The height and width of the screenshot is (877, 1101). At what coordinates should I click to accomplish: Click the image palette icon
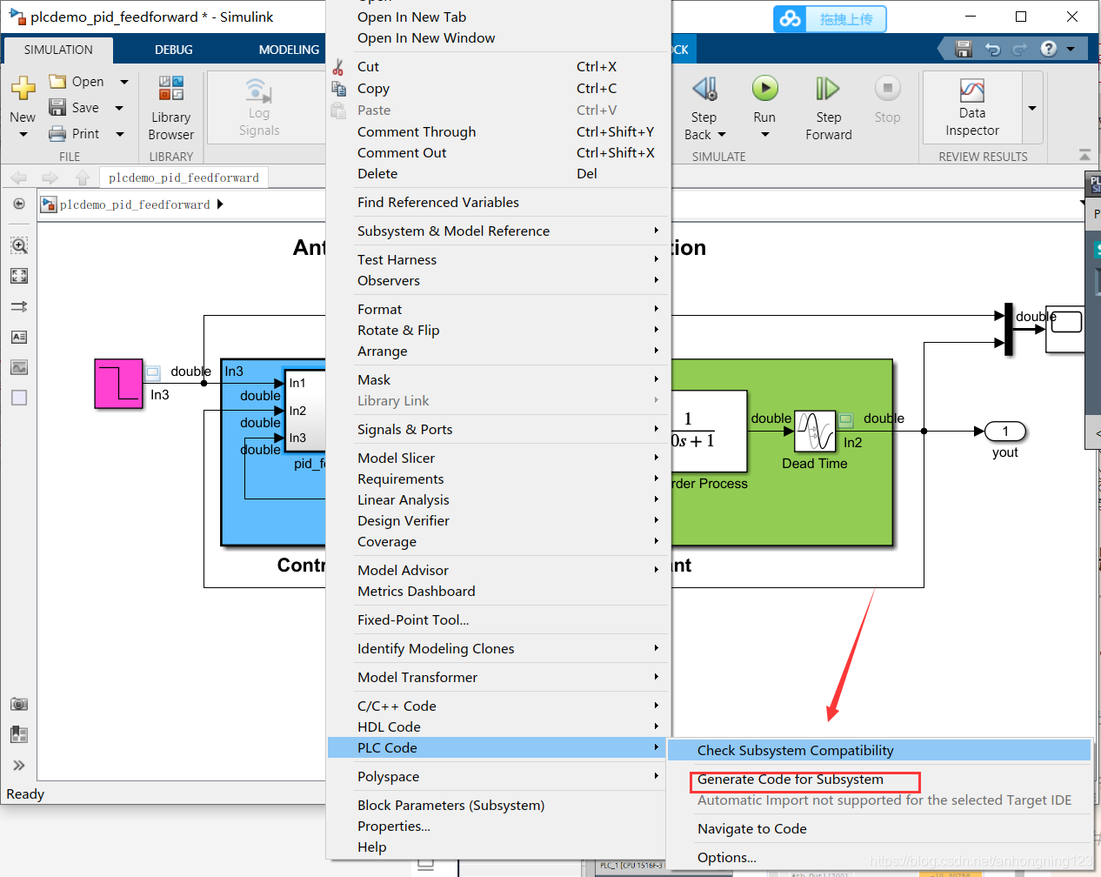coord(19,367)
